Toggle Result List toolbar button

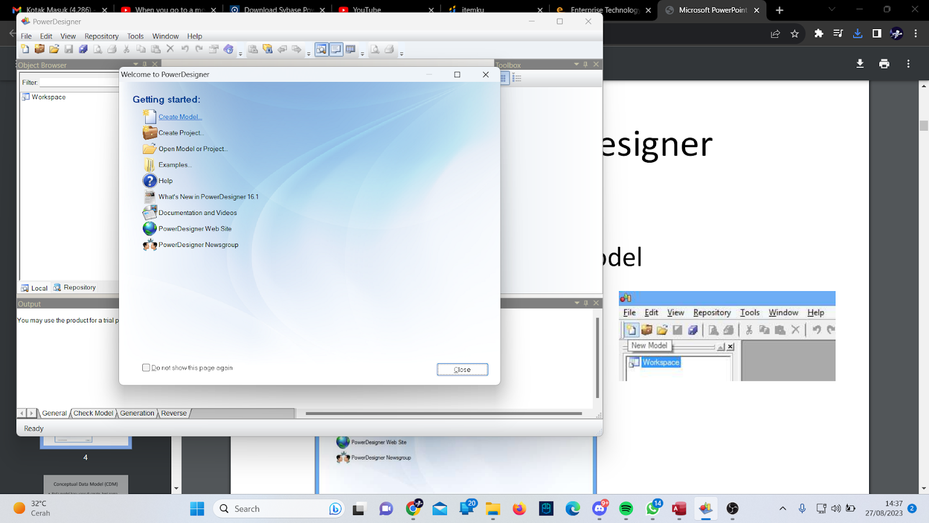[350, 49]
